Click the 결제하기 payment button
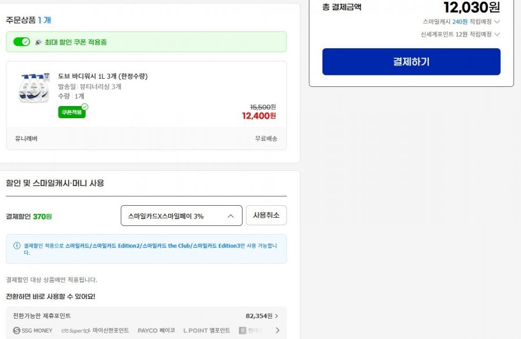Screen dimensions: 521x339 [411, 61]
